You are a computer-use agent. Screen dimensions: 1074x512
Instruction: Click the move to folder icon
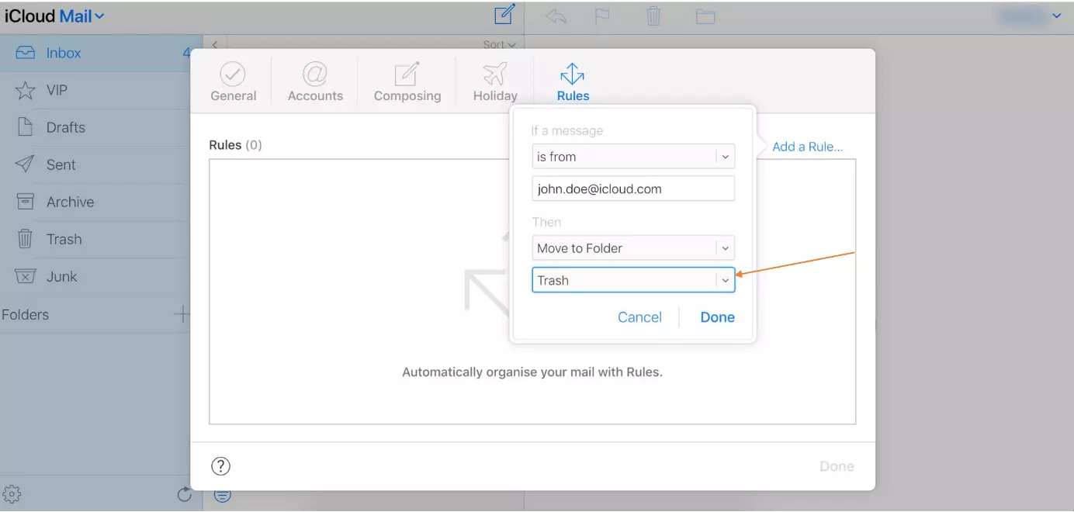705,16
